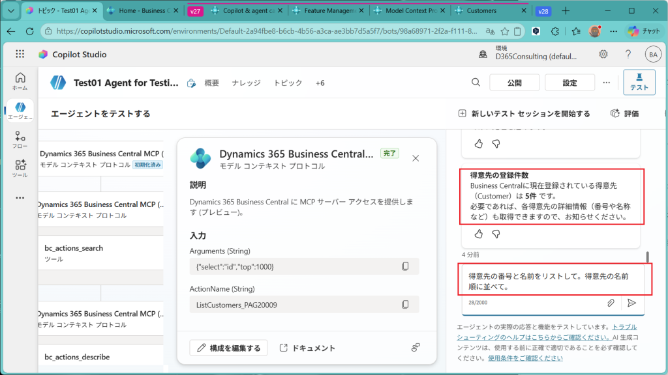This screenshot has width=668, height=375.
Task: Open the settings gear in header
Action: [603, 55]
